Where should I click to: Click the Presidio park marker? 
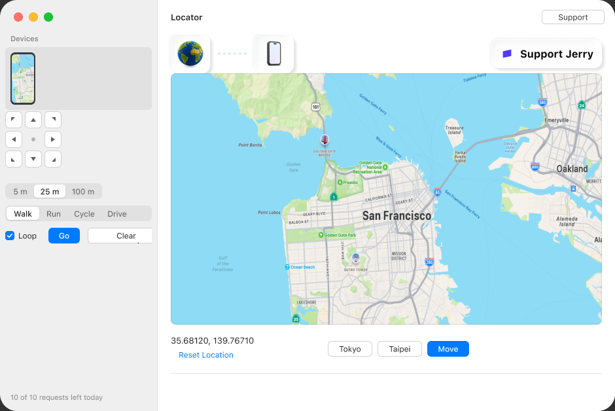(x=340, y=183)
